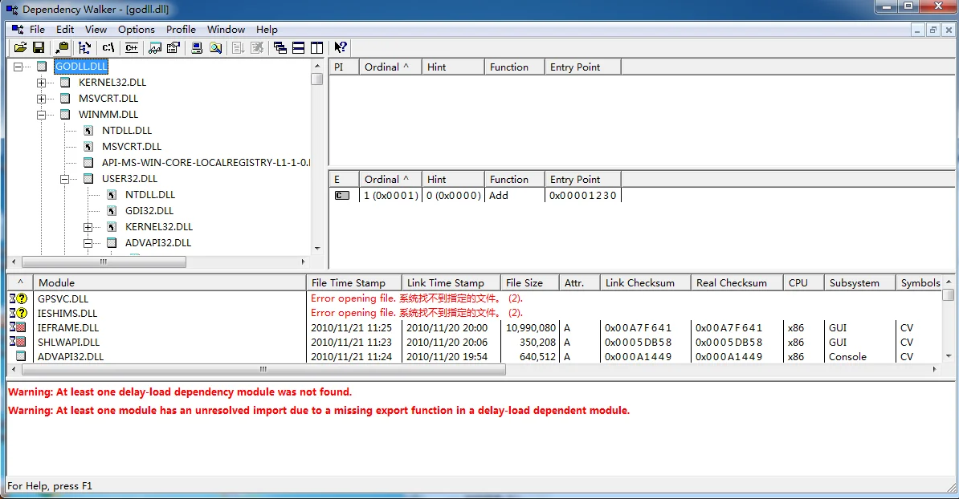This screenshot has height=499, width=959.
Task: Select the Add function export row
Action: point(475,196)
